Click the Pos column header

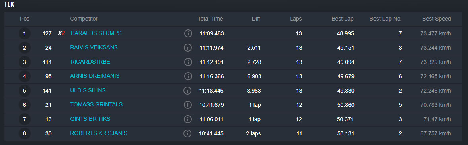click(25, 19)
